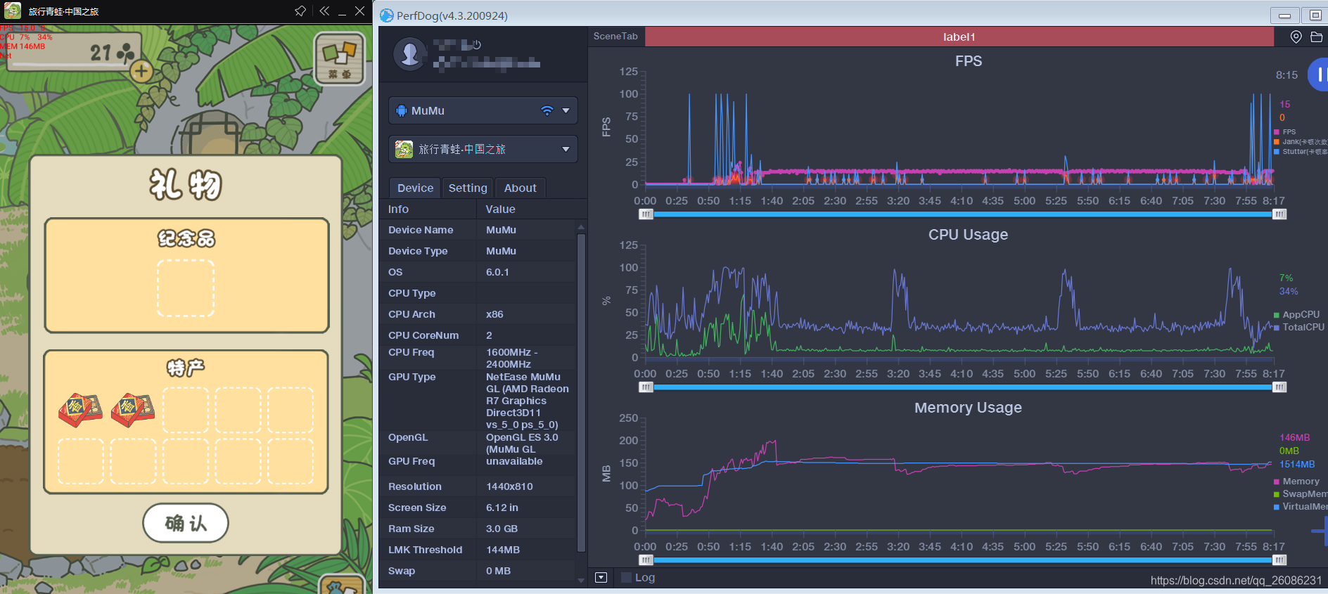Image resolution: width=1328 pixels, height=594 pixels.
Task: Click the Memory Usage chart title
Action: (968, 408)
